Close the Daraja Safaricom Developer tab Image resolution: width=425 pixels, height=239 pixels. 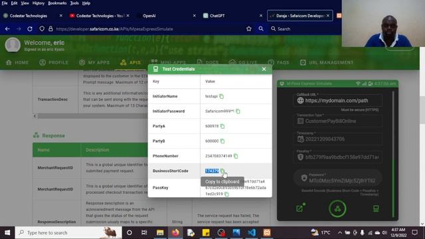[328, 16]
